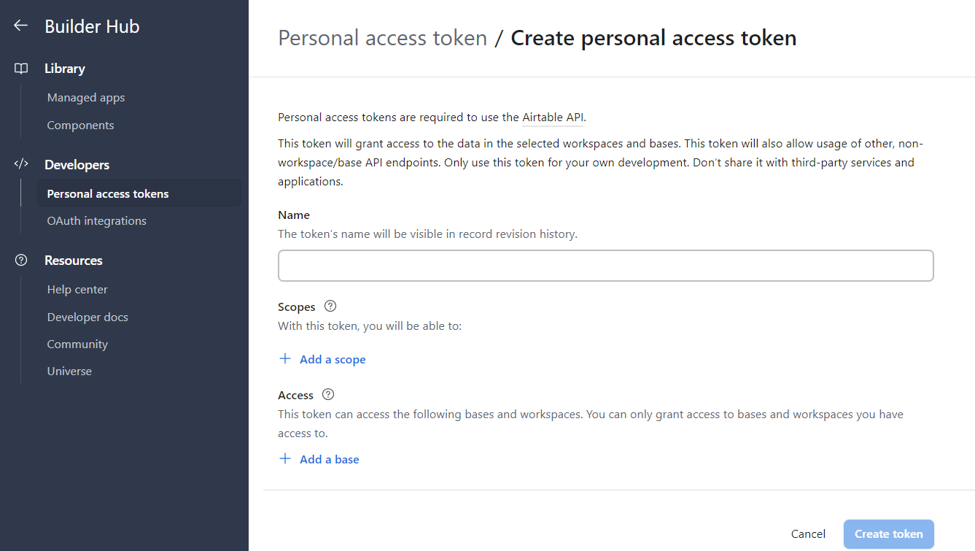Navigate to Developer docs

pos(87,317)
